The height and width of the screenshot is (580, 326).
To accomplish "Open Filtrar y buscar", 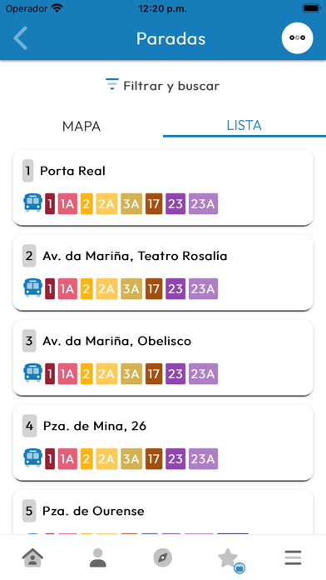I will pos(163,86).
